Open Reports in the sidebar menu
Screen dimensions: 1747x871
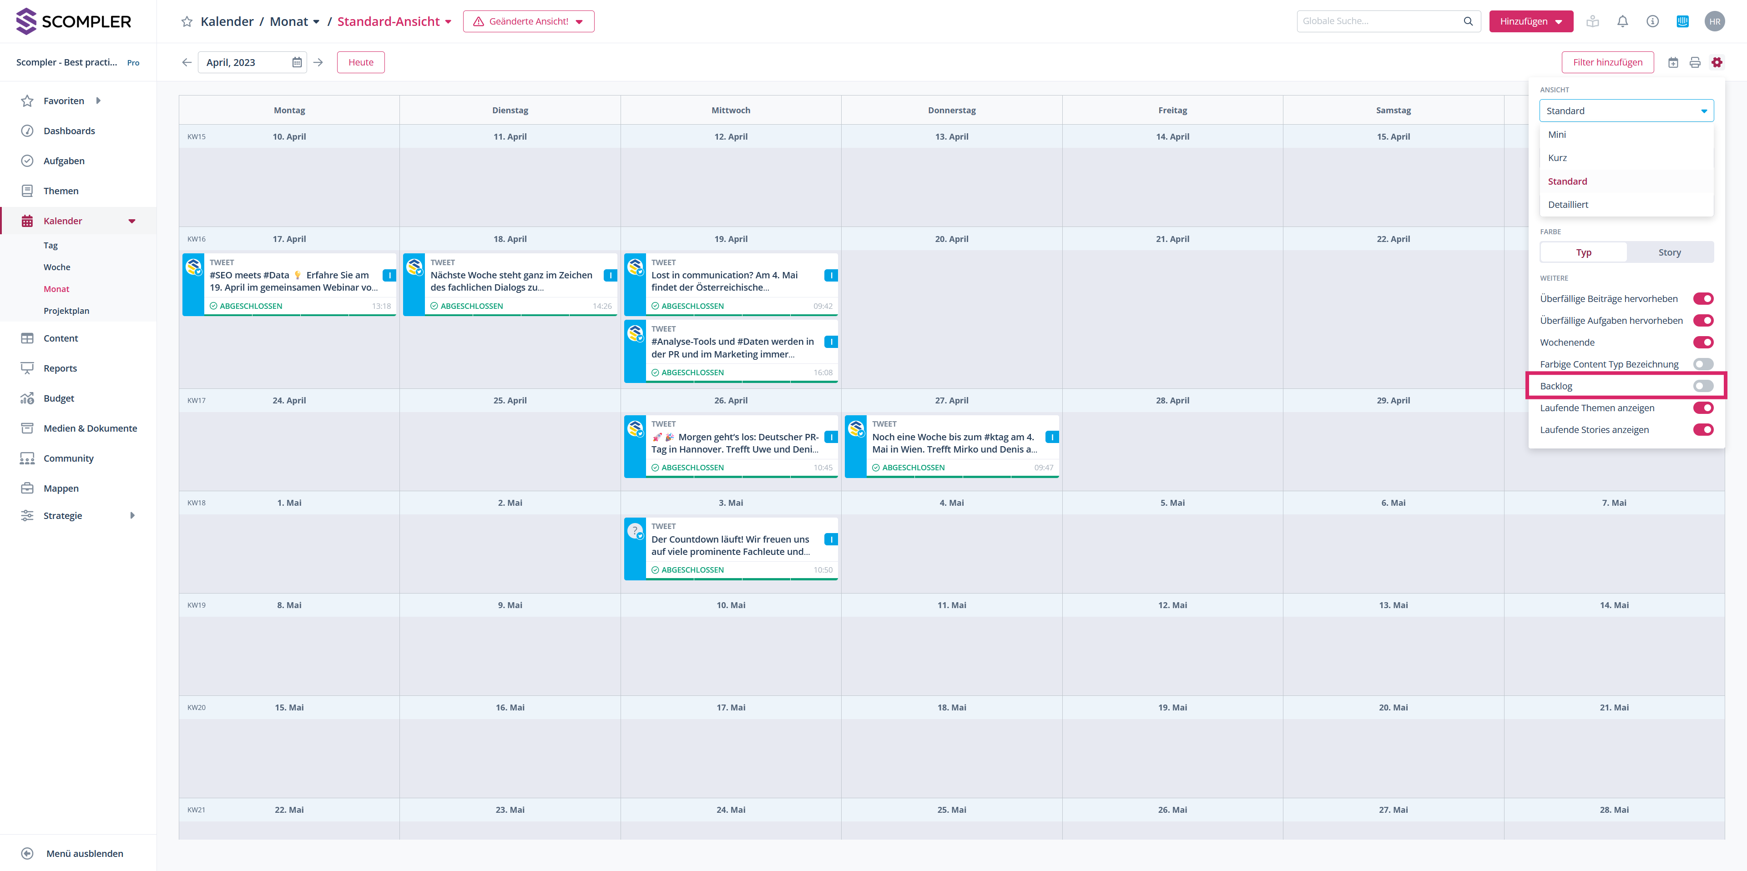[61, 368]
